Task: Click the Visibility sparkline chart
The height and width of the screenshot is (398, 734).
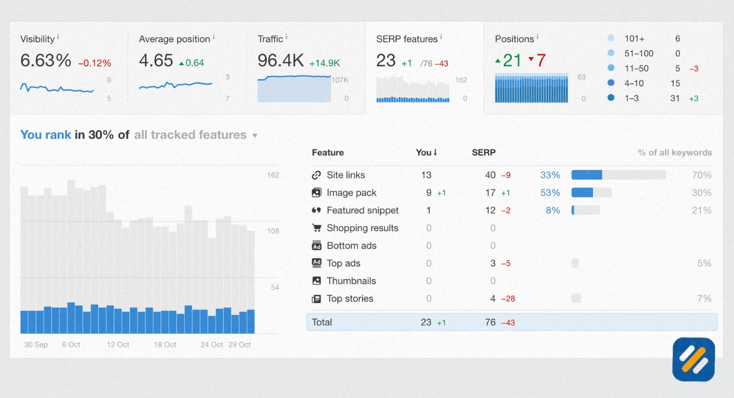Action: click(57, 87)
